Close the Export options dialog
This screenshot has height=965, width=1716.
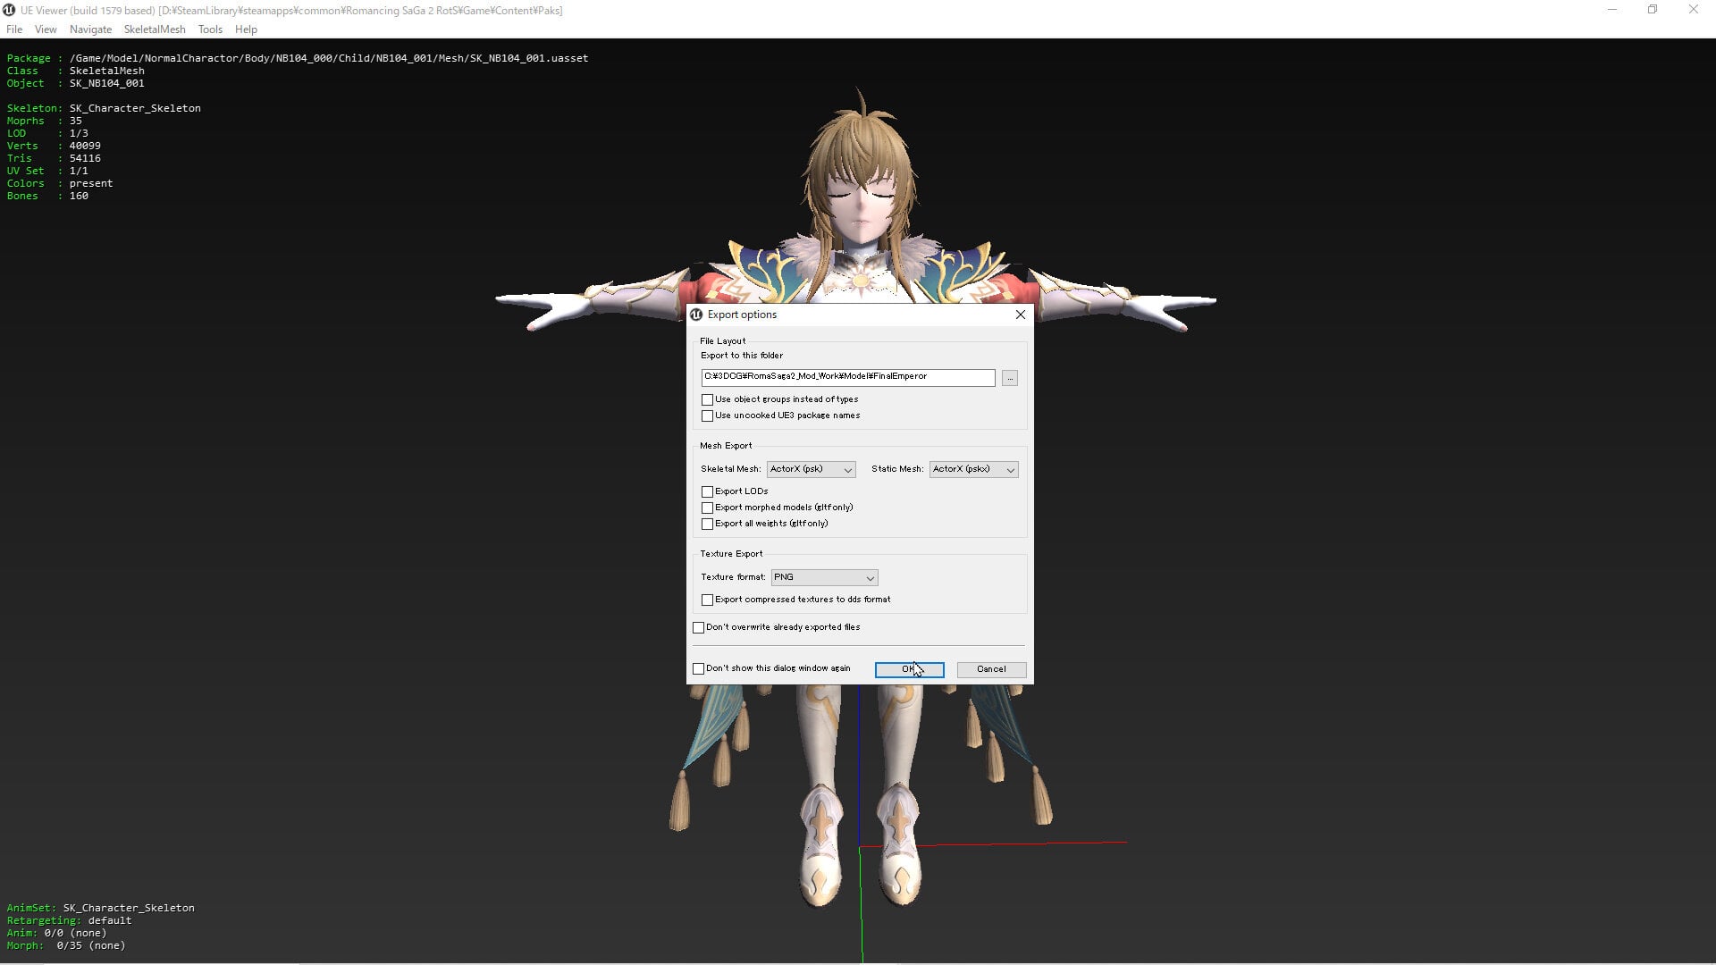click(1020, 315)
